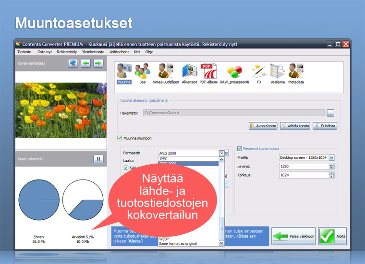Open the Vaihtoehdot menu
365x264 pixels.
click(119, 52)
